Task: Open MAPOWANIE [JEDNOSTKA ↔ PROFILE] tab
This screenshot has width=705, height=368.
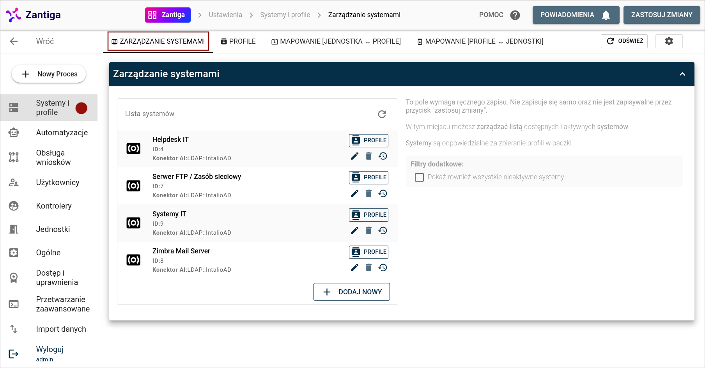Action: pos(336,41)
